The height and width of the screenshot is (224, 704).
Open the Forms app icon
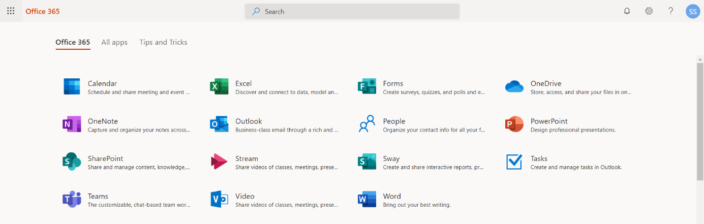366,87
